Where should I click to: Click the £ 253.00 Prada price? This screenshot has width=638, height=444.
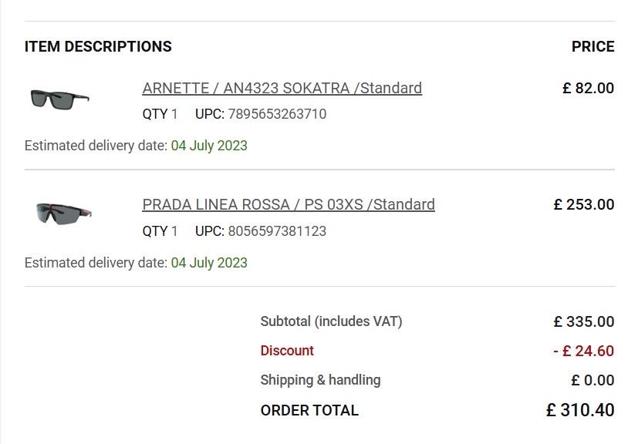[x=584, y=204]
